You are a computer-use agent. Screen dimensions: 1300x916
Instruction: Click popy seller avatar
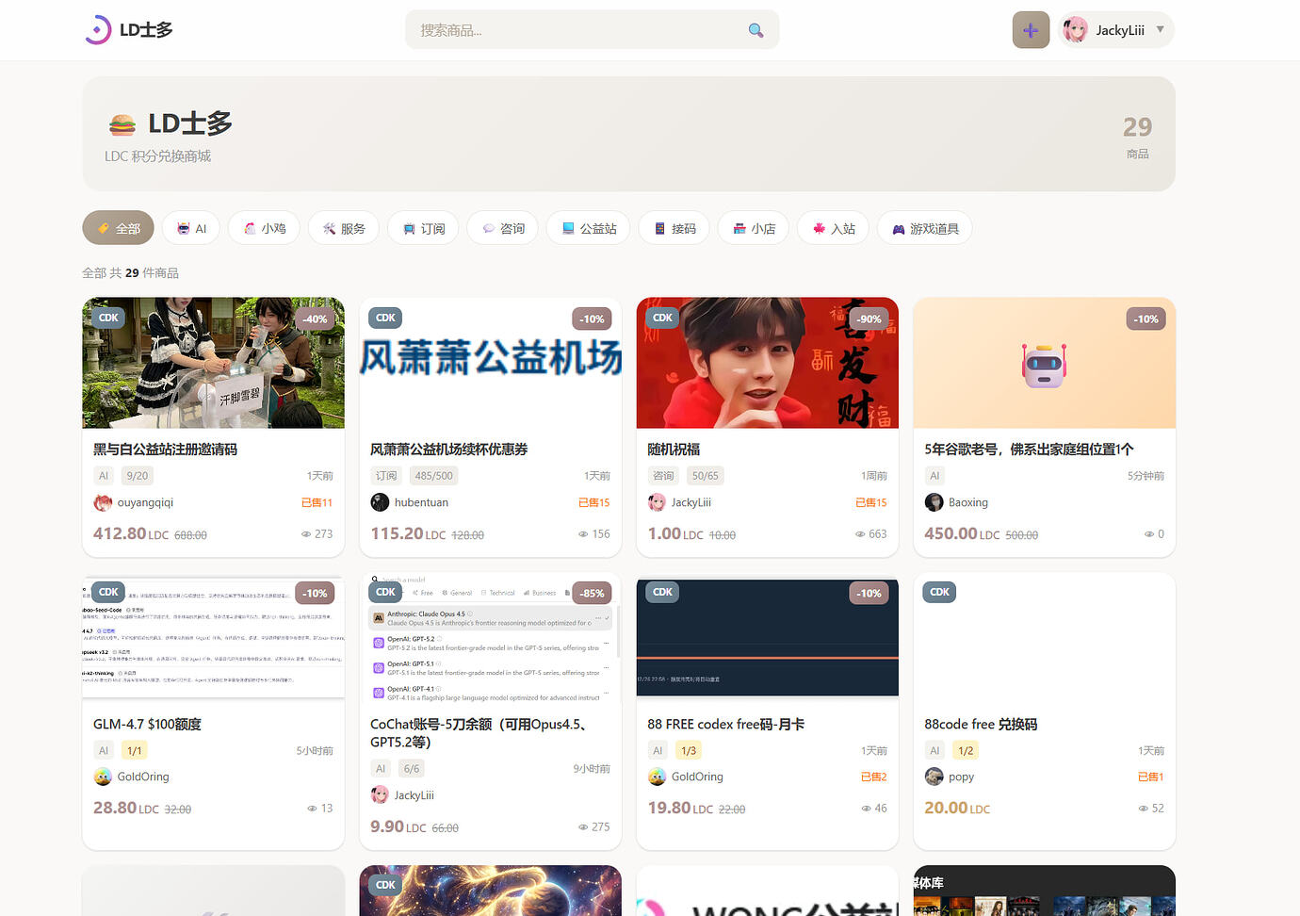pos(934,777)
